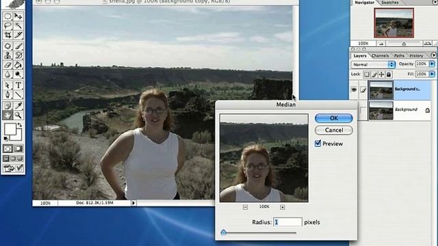
Task: Select the Path Selection arrow tool
Action: tap(8, 85)
